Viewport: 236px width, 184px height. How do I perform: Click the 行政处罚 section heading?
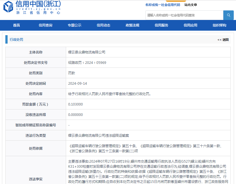point(16,40)
